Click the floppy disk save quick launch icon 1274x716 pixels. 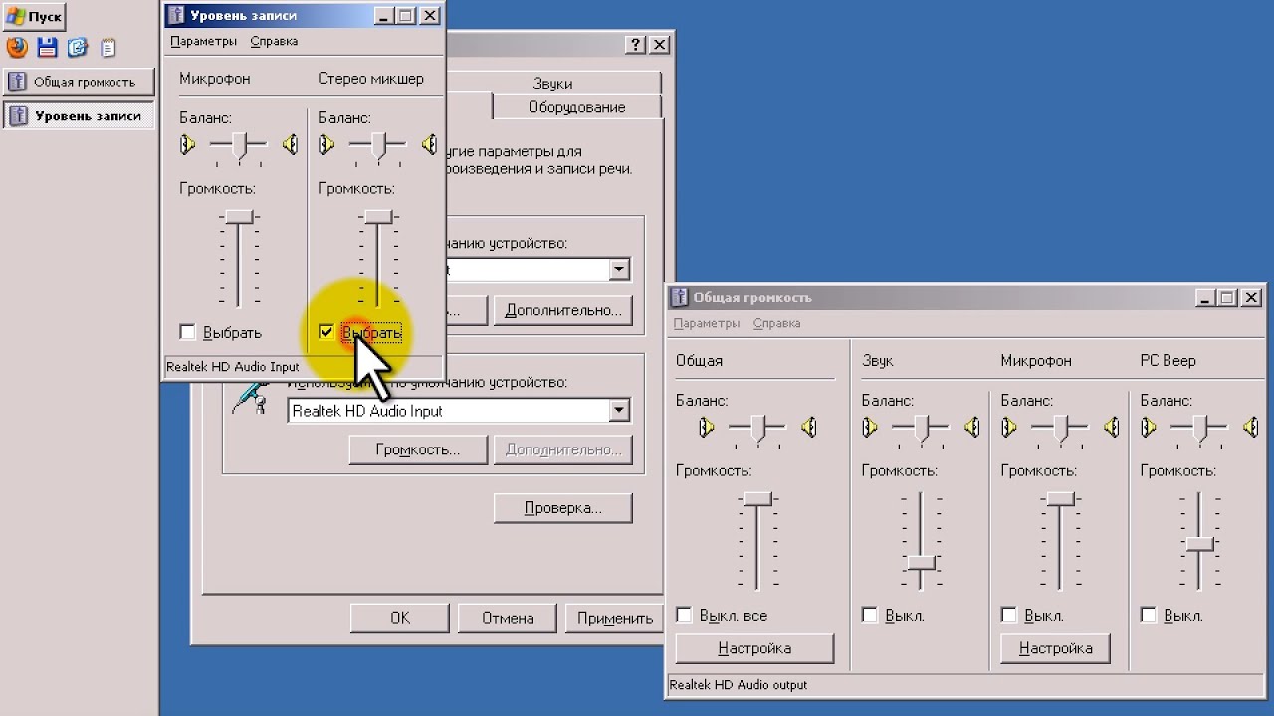(x=47, y=47)
